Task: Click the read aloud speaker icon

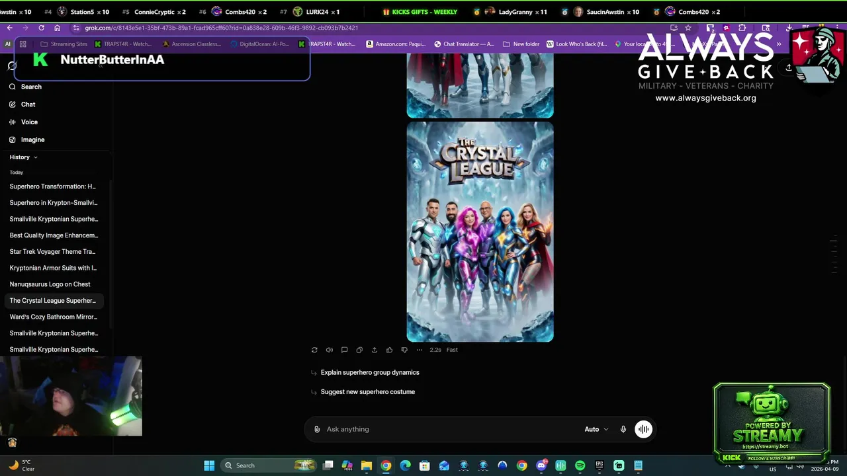Action: [330, 350]
